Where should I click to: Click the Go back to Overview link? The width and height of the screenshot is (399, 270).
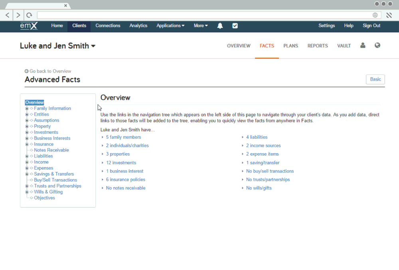coord(50,71)
